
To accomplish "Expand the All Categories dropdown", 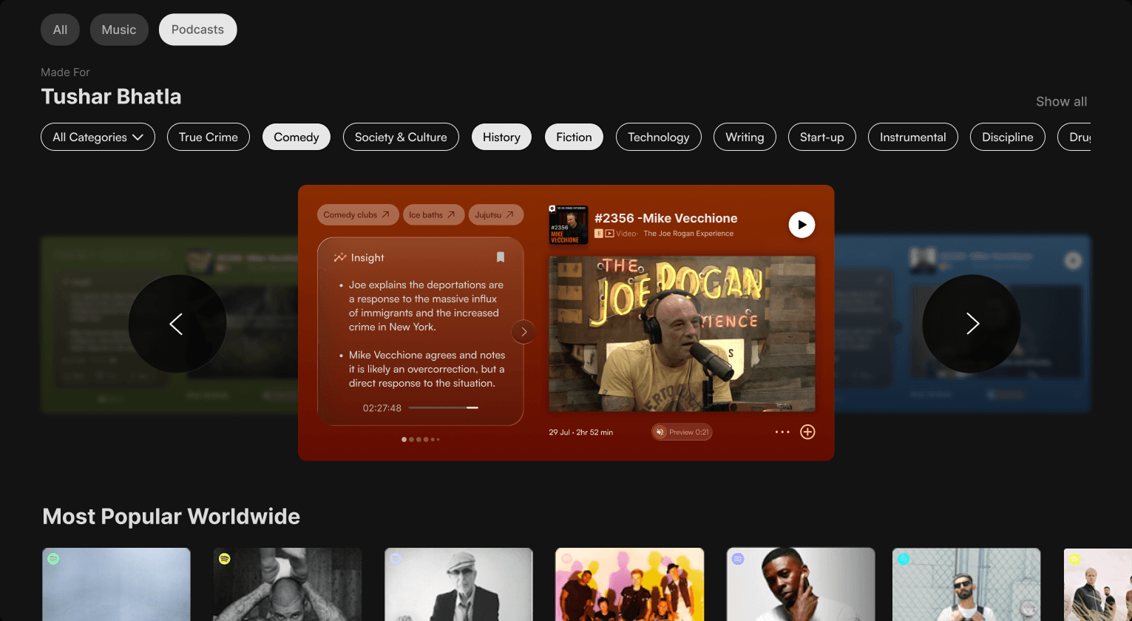I will pos(98,137).
